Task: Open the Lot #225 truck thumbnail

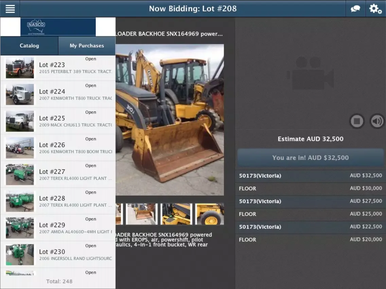Action: click(x=20, y=121)
